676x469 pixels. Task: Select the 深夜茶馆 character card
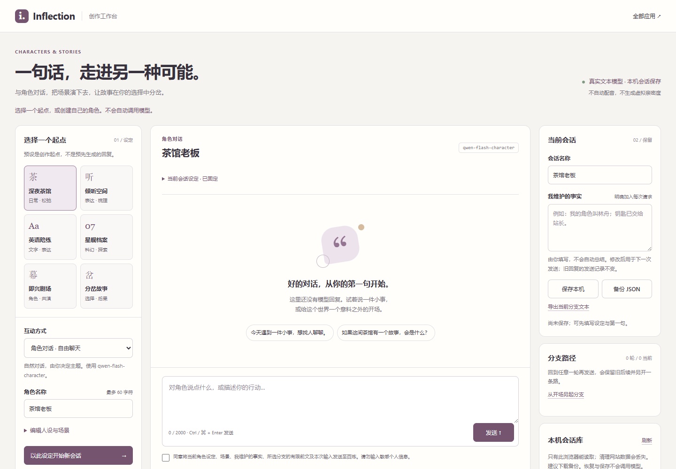[50, 188]
